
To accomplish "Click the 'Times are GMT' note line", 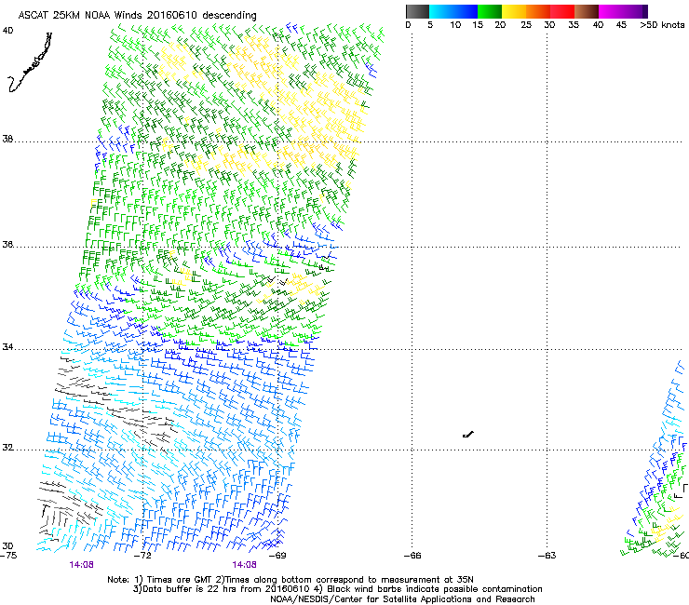I will tap(290, 580).
